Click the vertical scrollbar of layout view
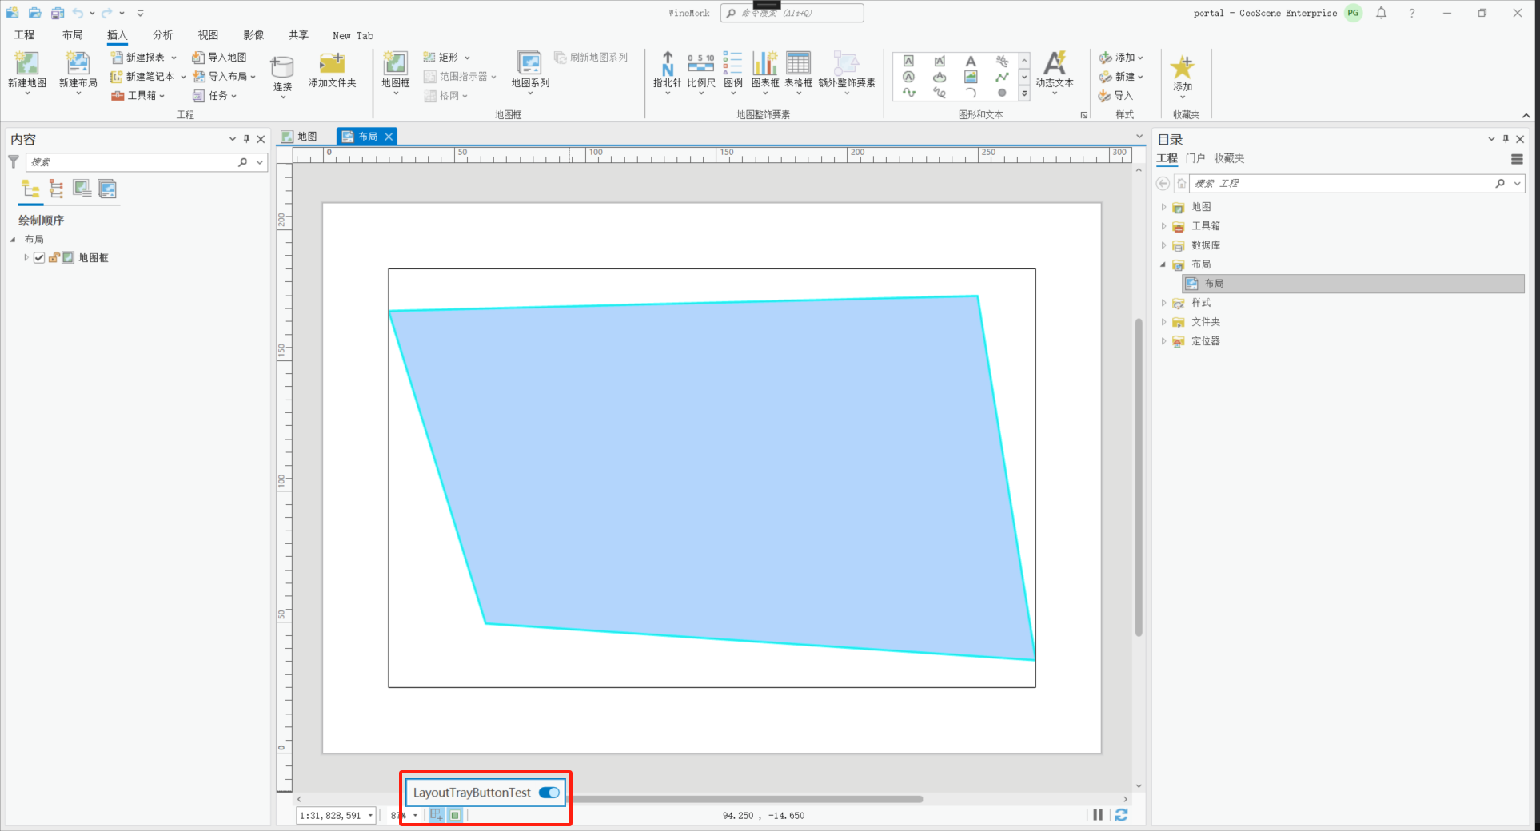 [1139, 476]
